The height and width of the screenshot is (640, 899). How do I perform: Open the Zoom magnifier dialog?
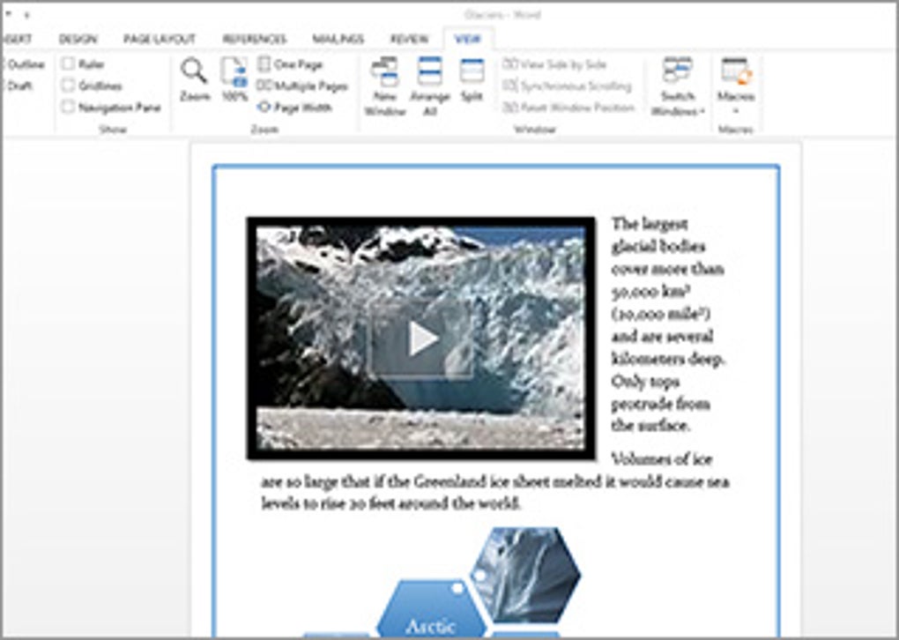point(195,81)
